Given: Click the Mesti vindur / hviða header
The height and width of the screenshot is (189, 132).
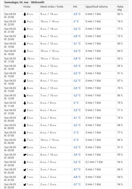Looking at the screenshot, I should pos(52,7).
